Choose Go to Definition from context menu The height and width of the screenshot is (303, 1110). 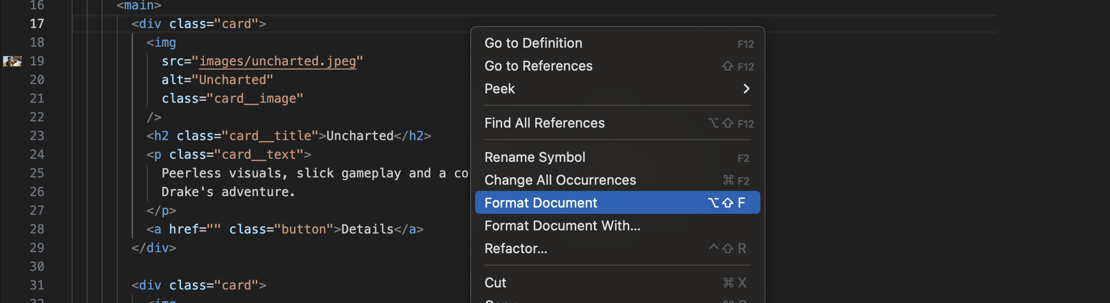[533, 43]
